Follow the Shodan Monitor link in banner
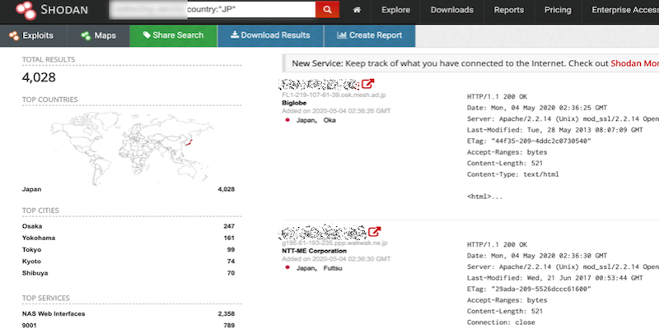The height and width of the screenshot is (329, 659). click(x=634, y=64)
